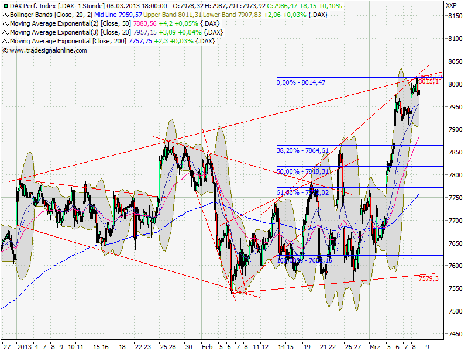The width and height of the screenshot is (468, 351).
Task: Click the 7750 price axis label
Action: click(455, 198)
